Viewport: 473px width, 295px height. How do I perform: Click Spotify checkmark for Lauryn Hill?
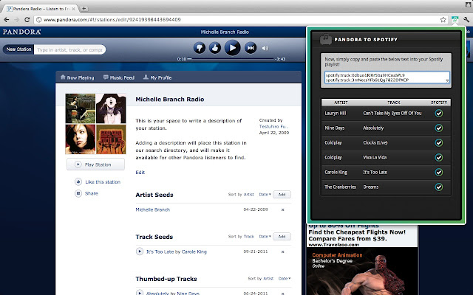(x=438, y=113)
